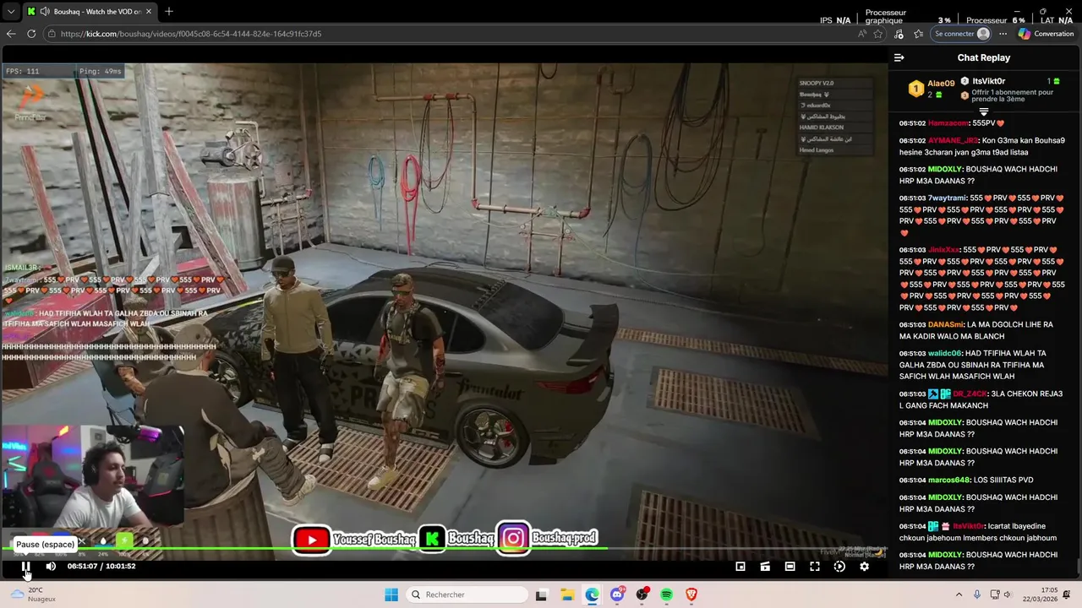The width and height of the screenshot is (1082, 608).
Task: Open video player settings gear
Action: pos(864,567)
